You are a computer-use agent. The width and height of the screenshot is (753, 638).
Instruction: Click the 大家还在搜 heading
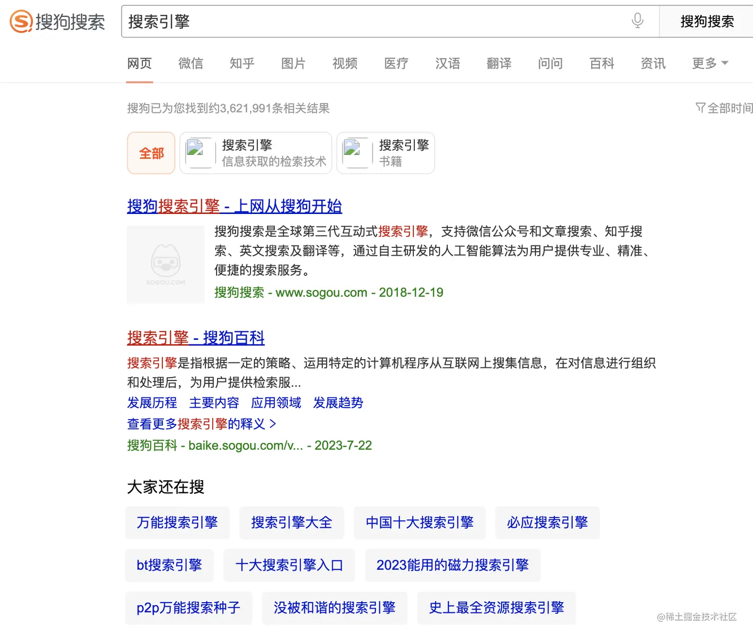point(166,487)
